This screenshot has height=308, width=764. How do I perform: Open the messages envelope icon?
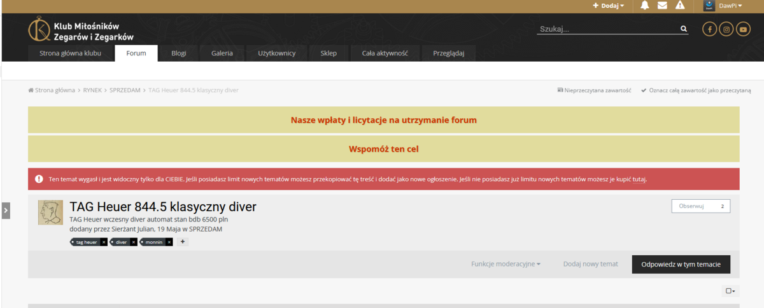(x=662, y=6)
